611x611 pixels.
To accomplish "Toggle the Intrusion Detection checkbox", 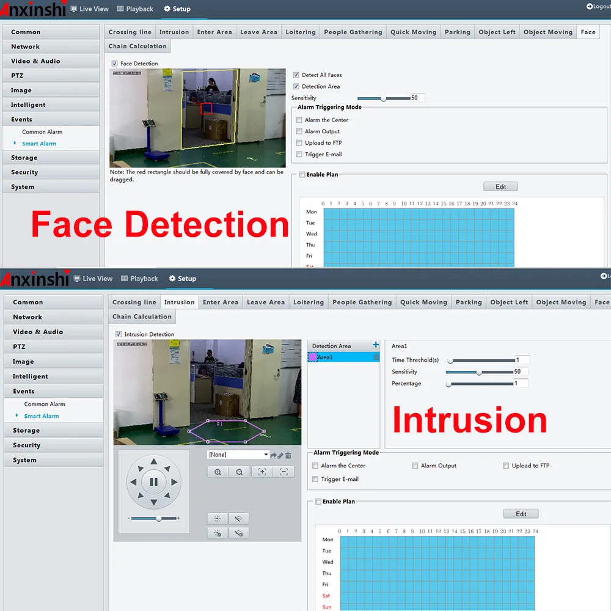I will [x=119, y=334].
